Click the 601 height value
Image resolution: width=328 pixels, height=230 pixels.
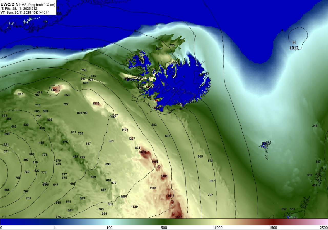[x=70, y=210]
